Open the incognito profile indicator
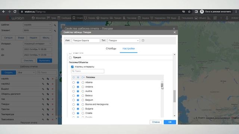Viewport: 239px width, 134px height. (215, 12)
